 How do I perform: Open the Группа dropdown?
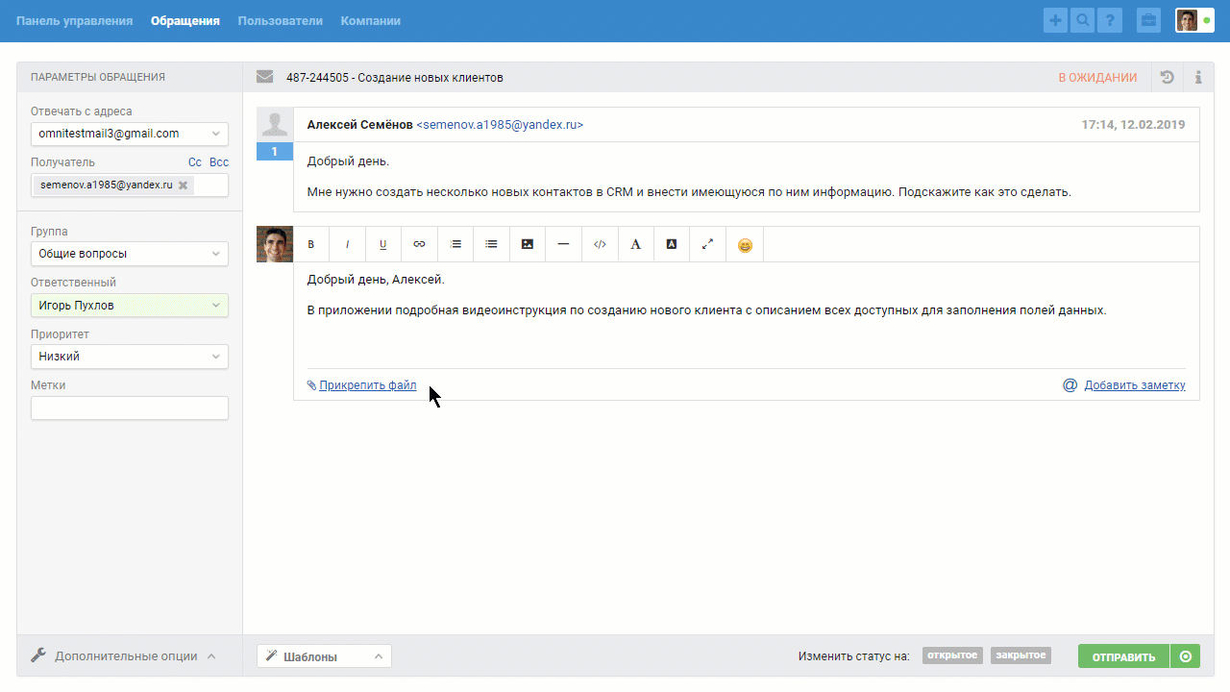pos(130,254)
